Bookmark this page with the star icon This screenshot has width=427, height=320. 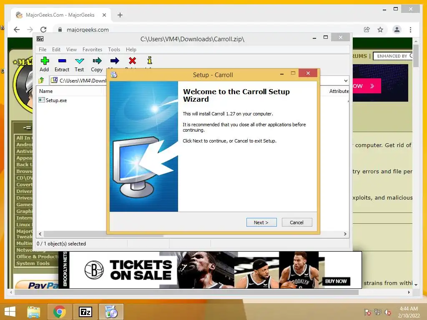(380, 30)
